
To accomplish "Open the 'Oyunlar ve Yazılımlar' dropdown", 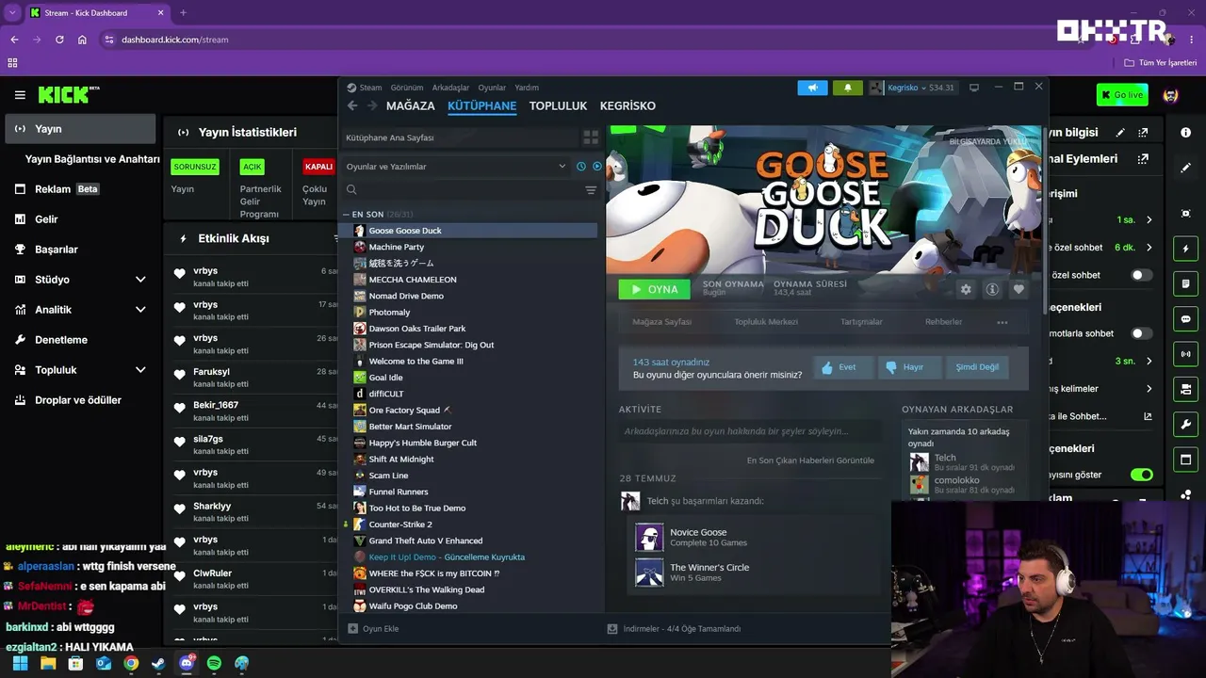I will pos(456,167).
